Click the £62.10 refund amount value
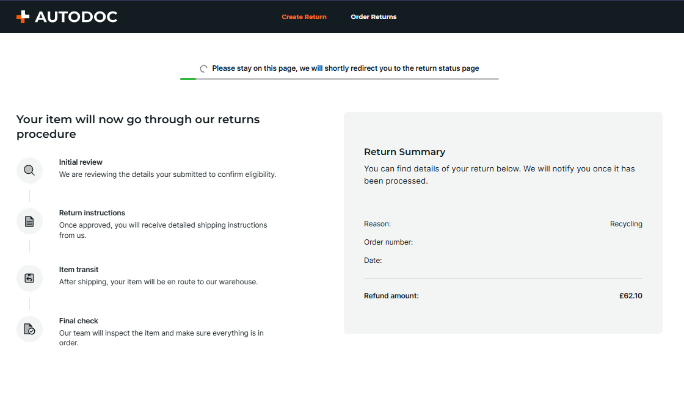This screenshot has width=684, height=399. [630, 296]
